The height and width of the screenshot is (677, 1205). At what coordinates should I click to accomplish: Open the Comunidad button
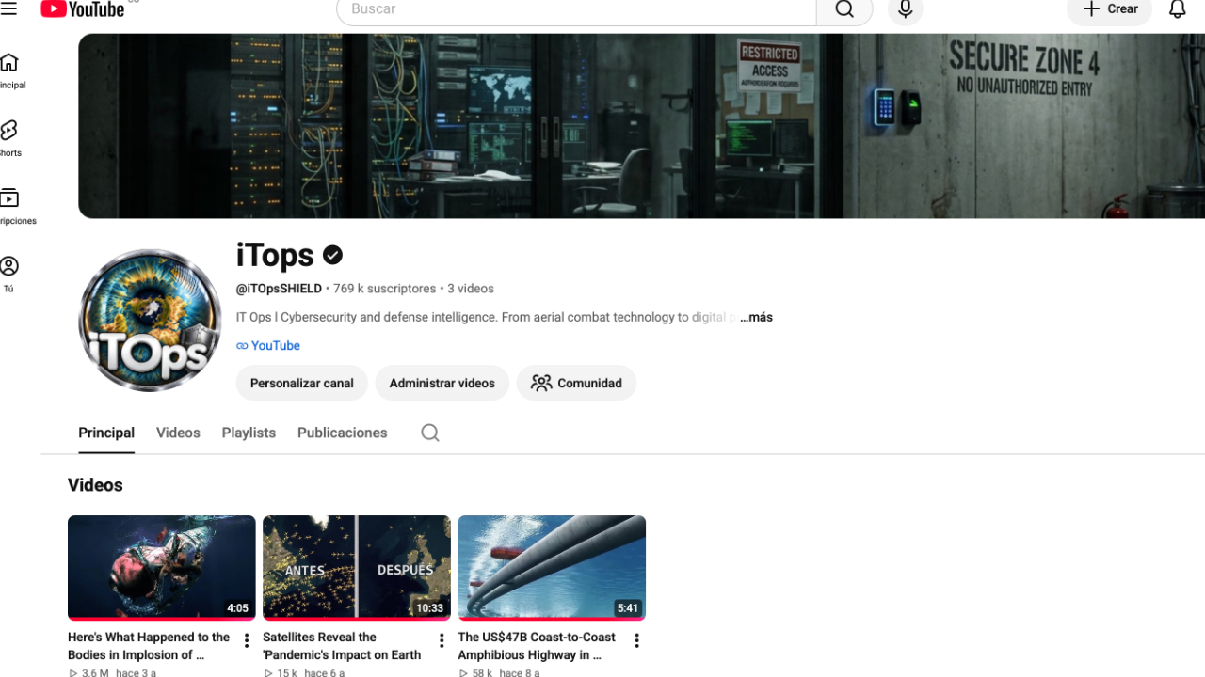[x=576, y=383]
